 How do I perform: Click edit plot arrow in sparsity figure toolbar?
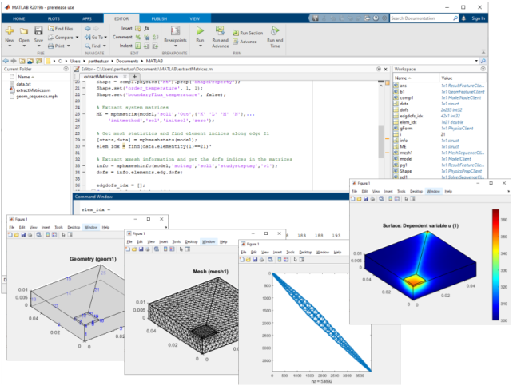coord(295,260)
